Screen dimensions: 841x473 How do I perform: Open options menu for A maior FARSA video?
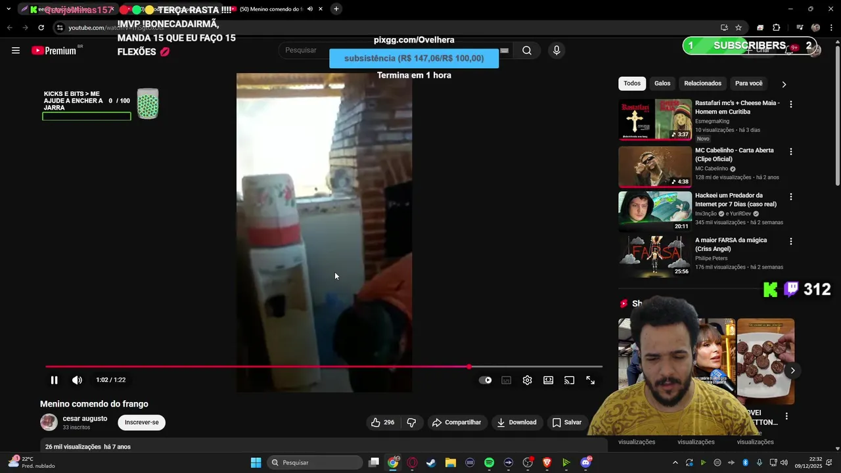pos(791,242)
